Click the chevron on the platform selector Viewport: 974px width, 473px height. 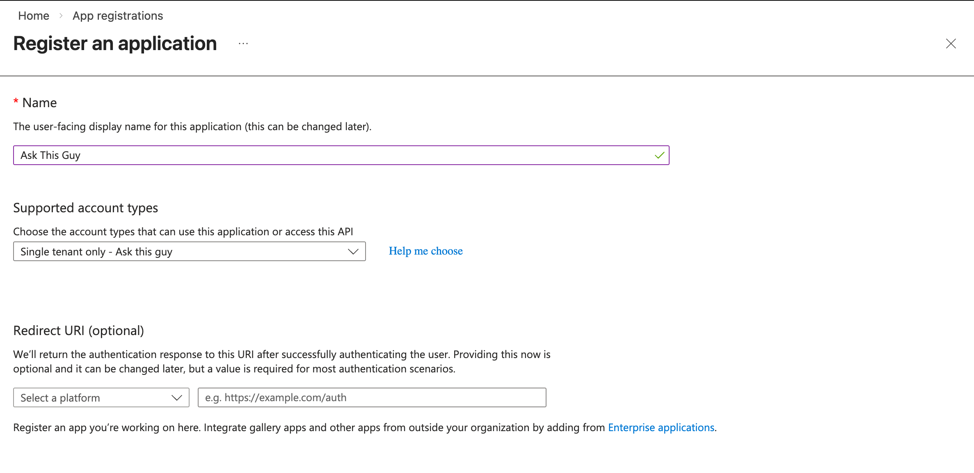176,397
